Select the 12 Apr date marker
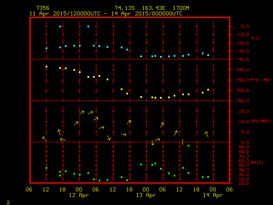This screenshot has height=205, width=273. tap(79, 195)
